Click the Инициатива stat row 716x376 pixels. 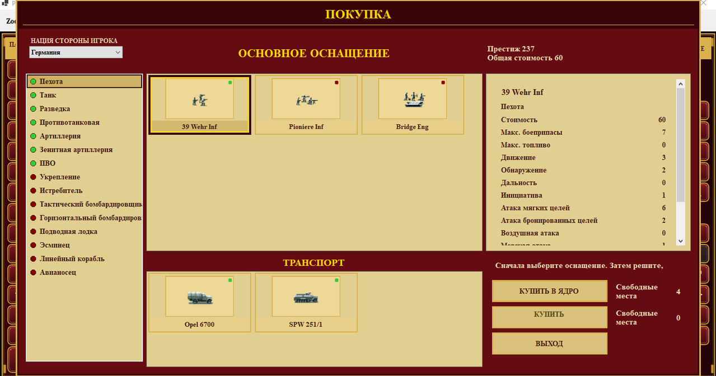[x=583, y=195]
